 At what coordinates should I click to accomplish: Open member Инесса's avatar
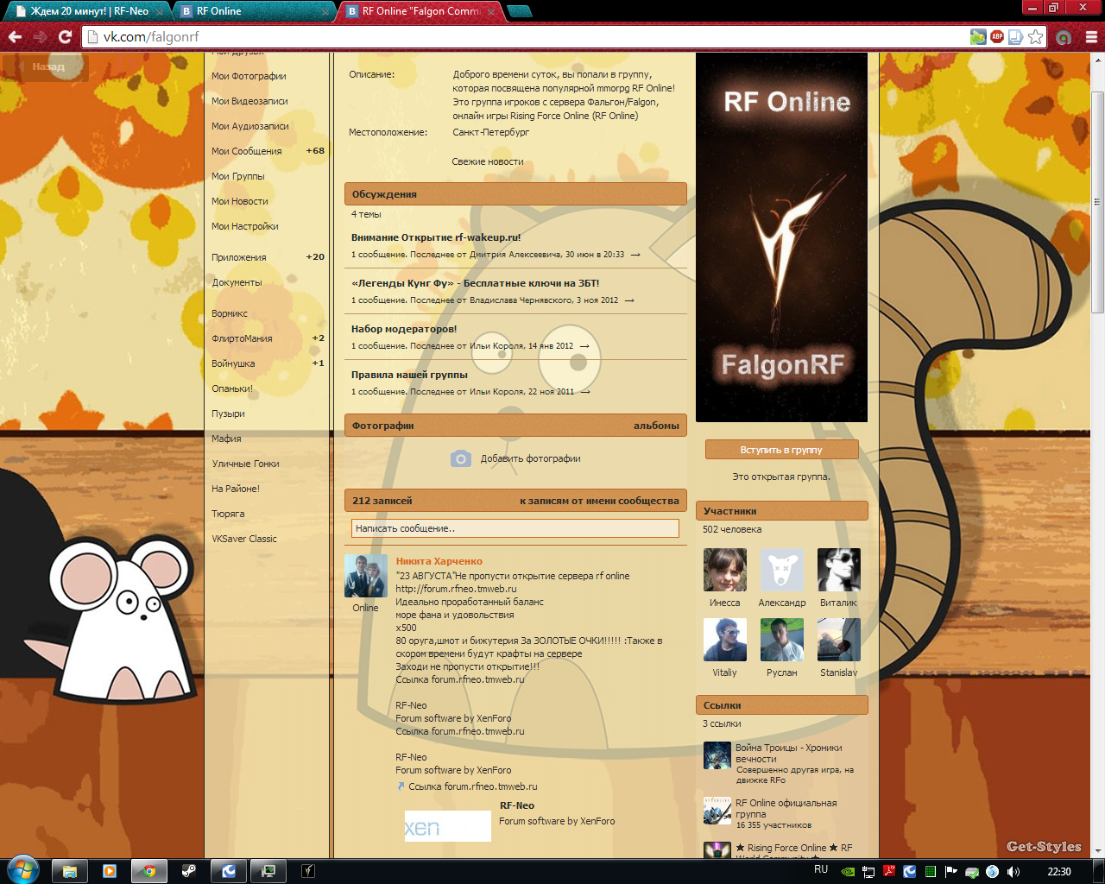click(725, 570)
